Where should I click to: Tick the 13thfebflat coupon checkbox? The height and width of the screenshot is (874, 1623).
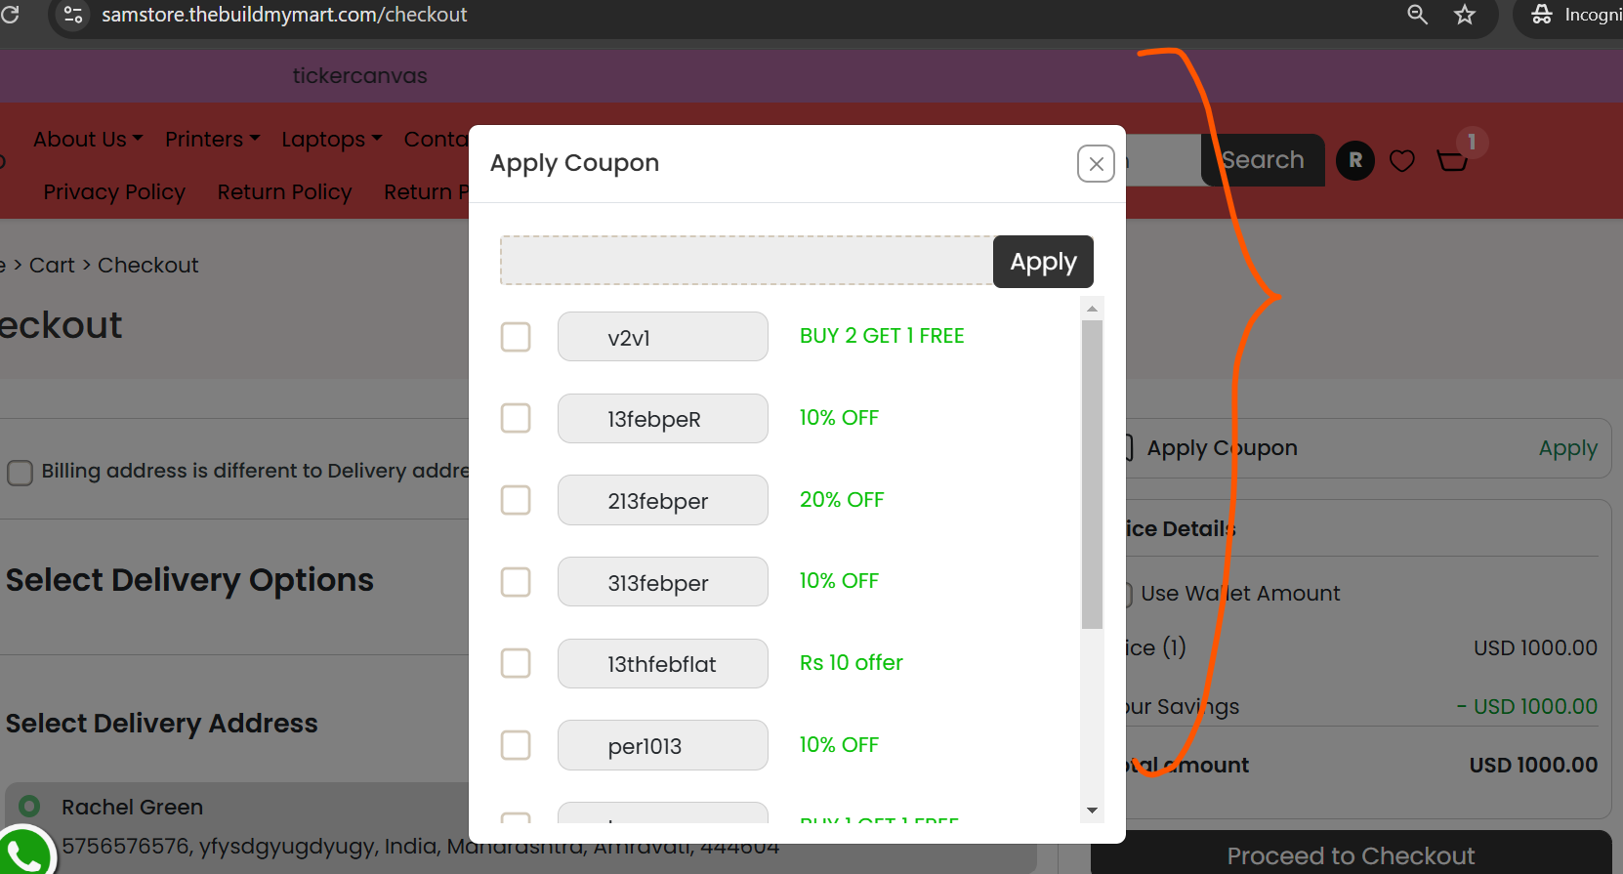coord(516,663)
